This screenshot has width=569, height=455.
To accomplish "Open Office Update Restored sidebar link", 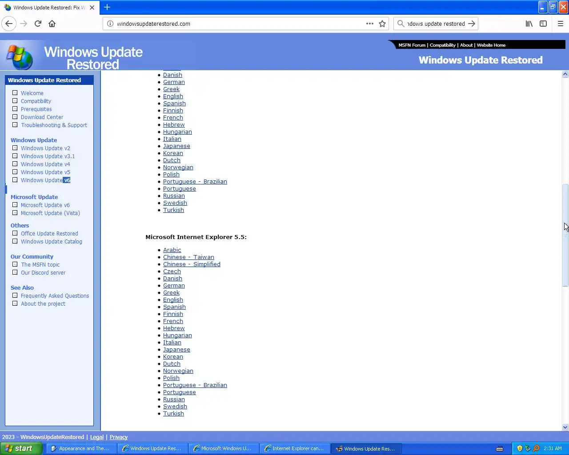I will click(49, 233).
